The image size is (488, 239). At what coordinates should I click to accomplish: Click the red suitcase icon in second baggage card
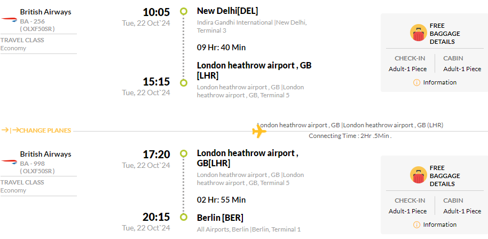[x=418, y=175]
